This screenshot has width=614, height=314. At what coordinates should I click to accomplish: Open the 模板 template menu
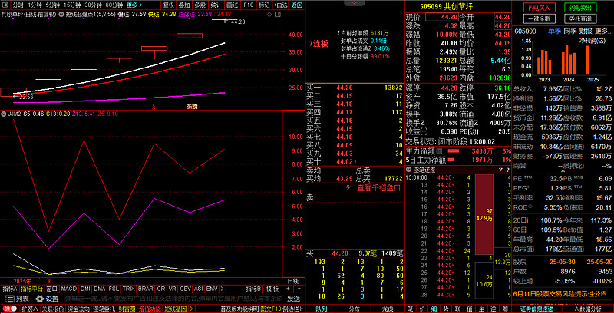click(x=272, y=289)
